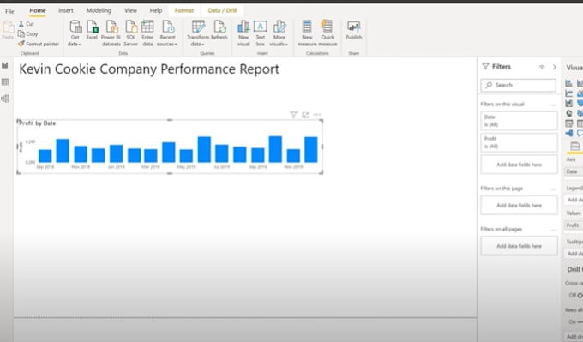Select the line chart visualization icon
The height and width of the screenshot is (342, 583).
click(x=569, y=93)
